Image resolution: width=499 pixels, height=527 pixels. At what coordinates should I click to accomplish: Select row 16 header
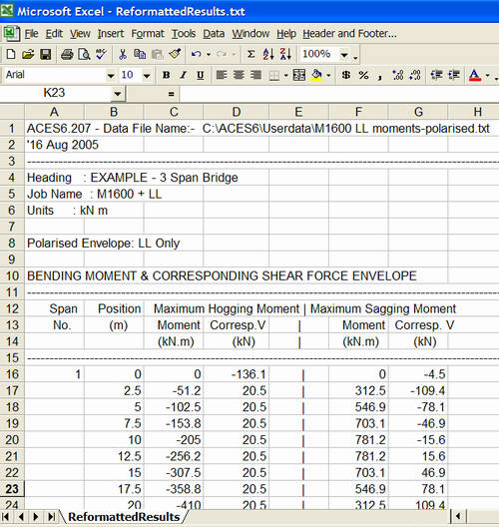12,374
